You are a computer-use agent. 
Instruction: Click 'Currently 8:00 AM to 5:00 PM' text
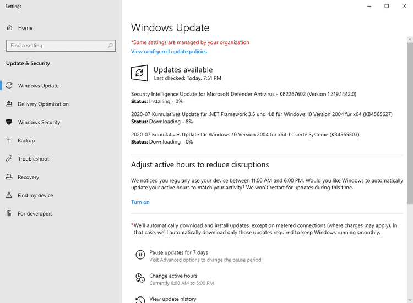click(x=182, y=283)
